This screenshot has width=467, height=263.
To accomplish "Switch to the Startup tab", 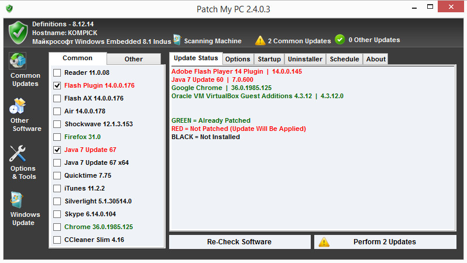I will pyautogui.click(x=269, y=59).
